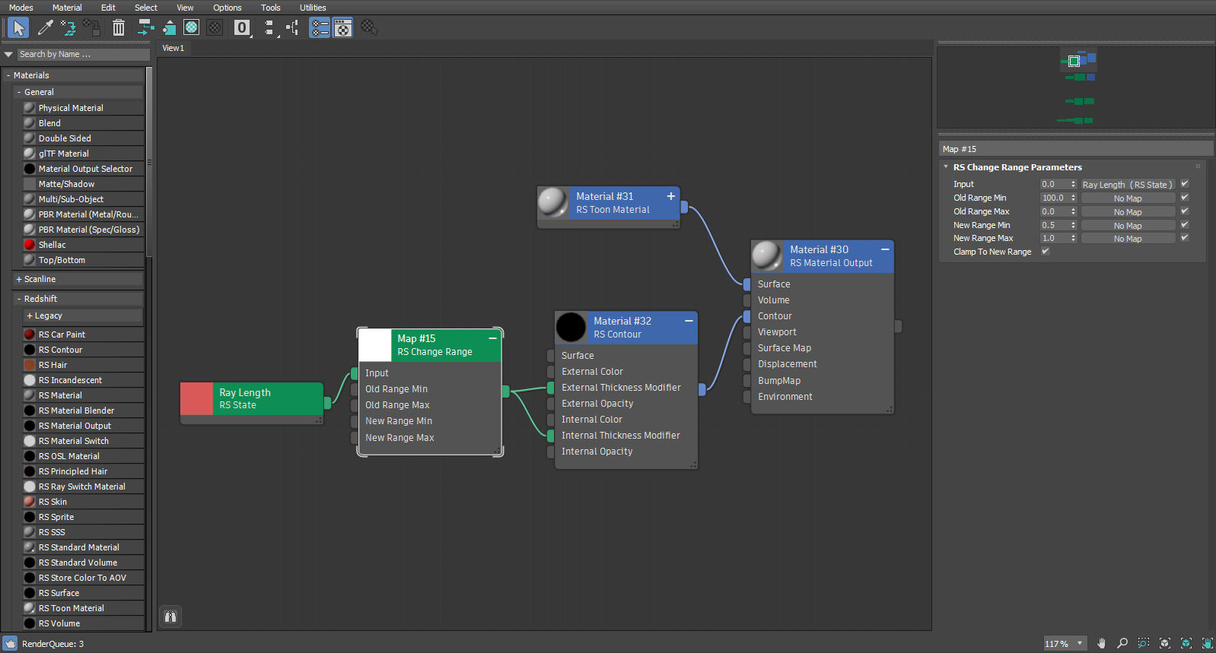Click Old Range Min No Map button
The image size is (1216, 653).
[1128, 198]
